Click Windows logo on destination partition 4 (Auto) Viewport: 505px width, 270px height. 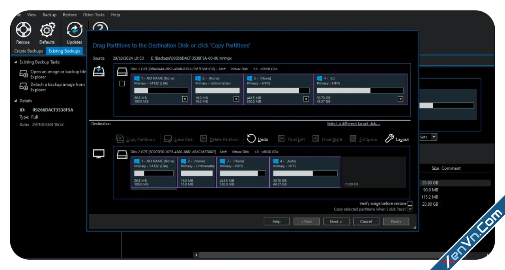pos(276,161)
